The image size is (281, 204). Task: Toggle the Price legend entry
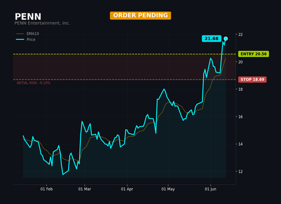(x=26, y=39)
